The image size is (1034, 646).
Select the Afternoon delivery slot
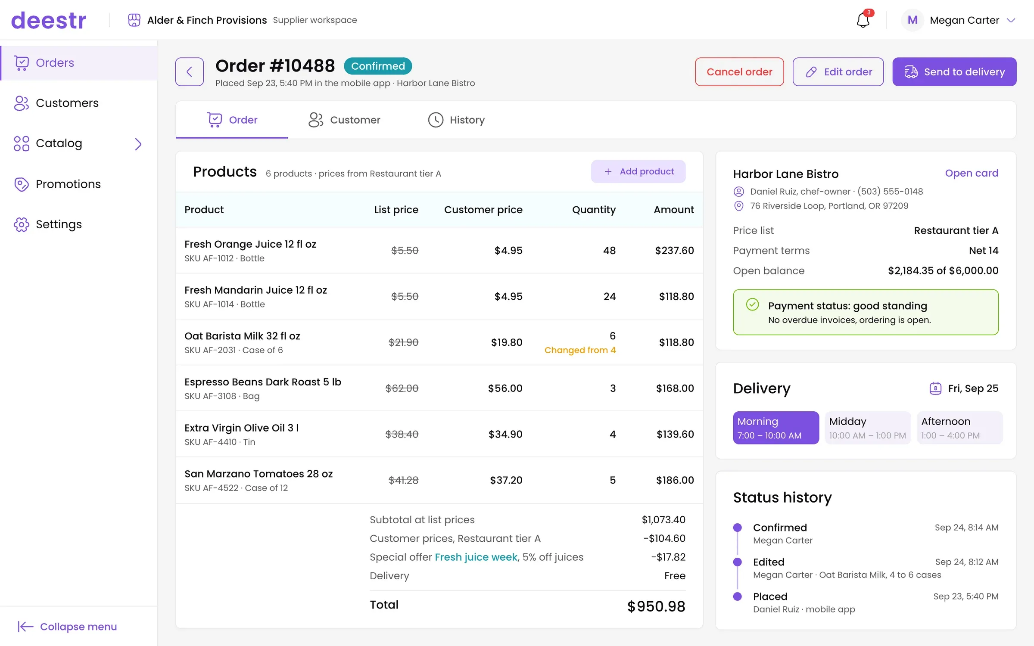coord(959,428)
